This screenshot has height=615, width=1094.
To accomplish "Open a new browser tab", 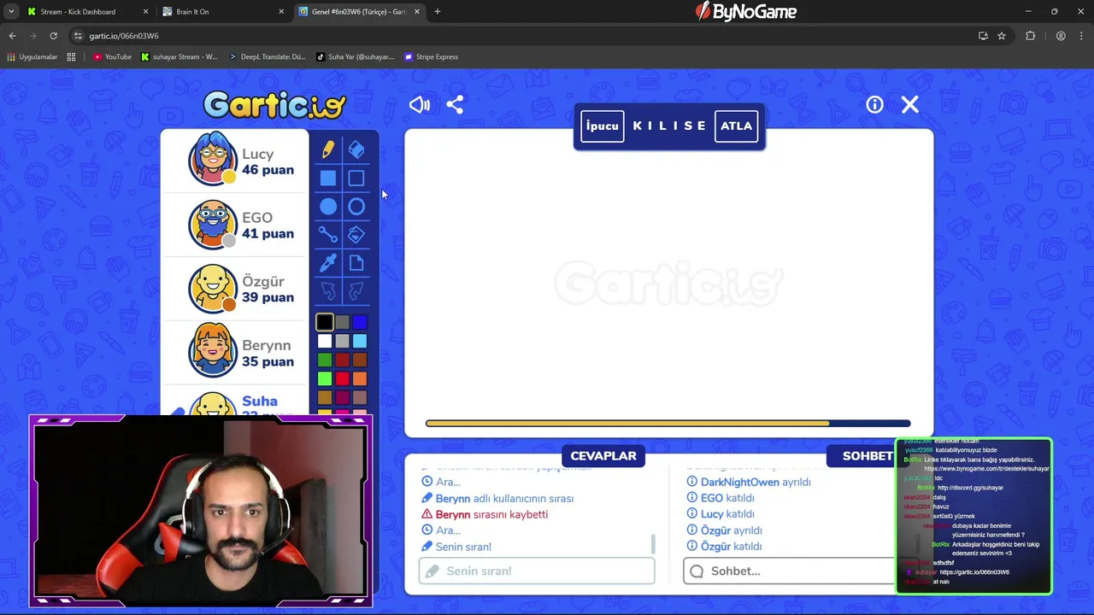I will coord(438,12).
